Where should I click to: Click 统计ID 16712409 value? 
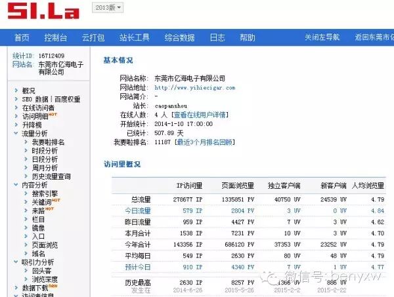click(51, 56)
